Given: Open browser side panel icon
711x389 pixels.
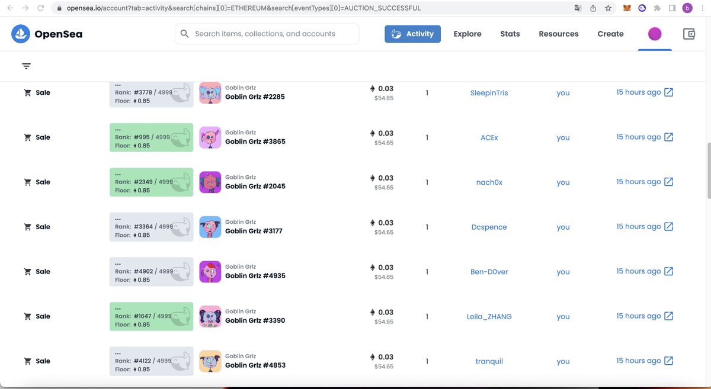Looking at the screenshot, I should [672, 8].
